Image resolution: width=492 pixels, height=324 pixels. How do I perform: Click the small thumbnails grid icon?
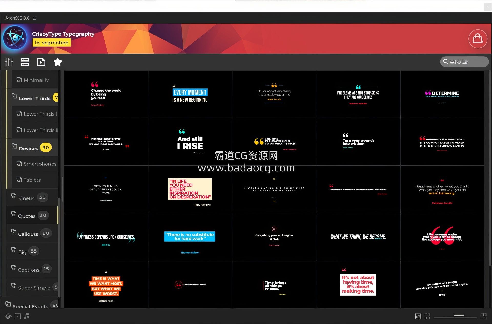click(x=427, y=316)
